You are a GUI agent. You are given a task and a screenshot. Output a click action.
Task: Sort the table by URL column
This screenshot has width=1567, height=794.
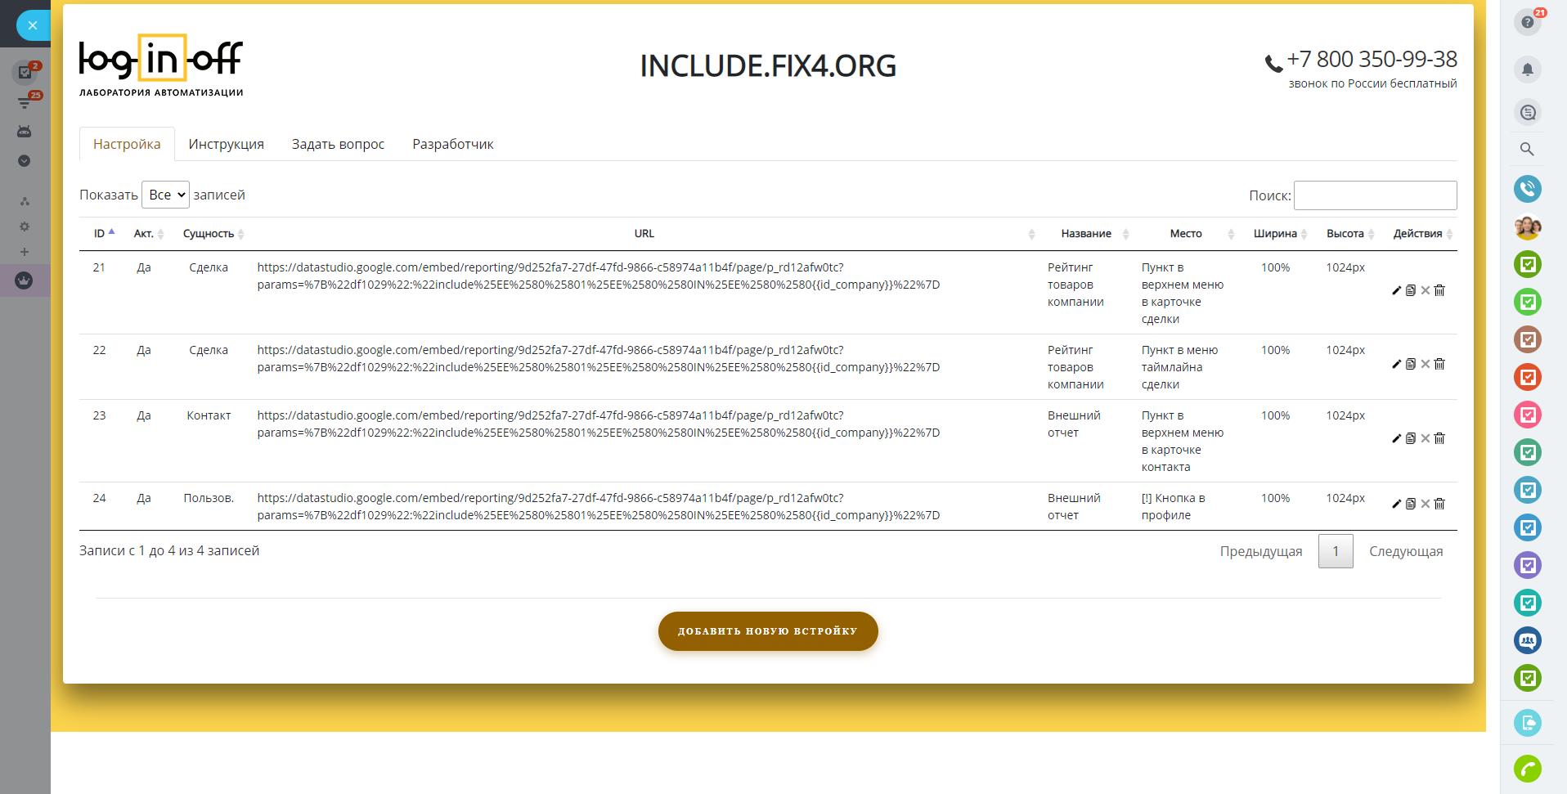(x=644, y=234)
